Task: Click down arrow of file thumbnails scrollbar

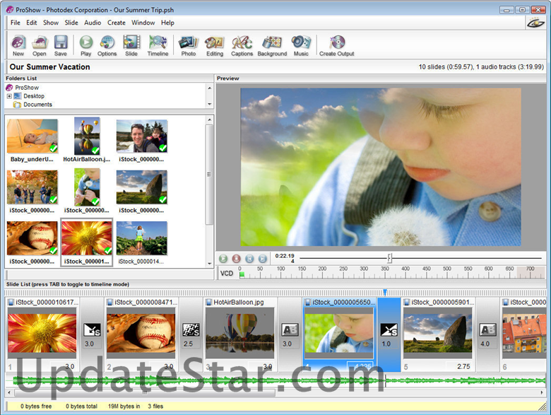Action: click(209, 264)
